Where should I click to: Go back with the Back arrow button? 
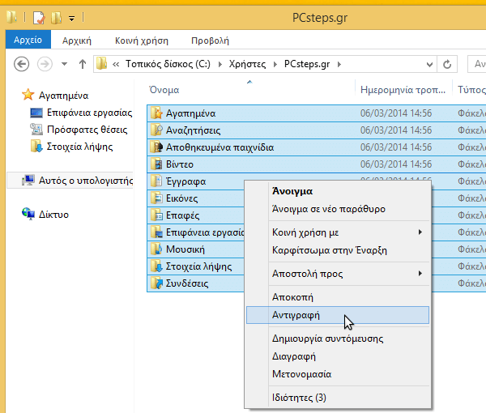point(21,64)
